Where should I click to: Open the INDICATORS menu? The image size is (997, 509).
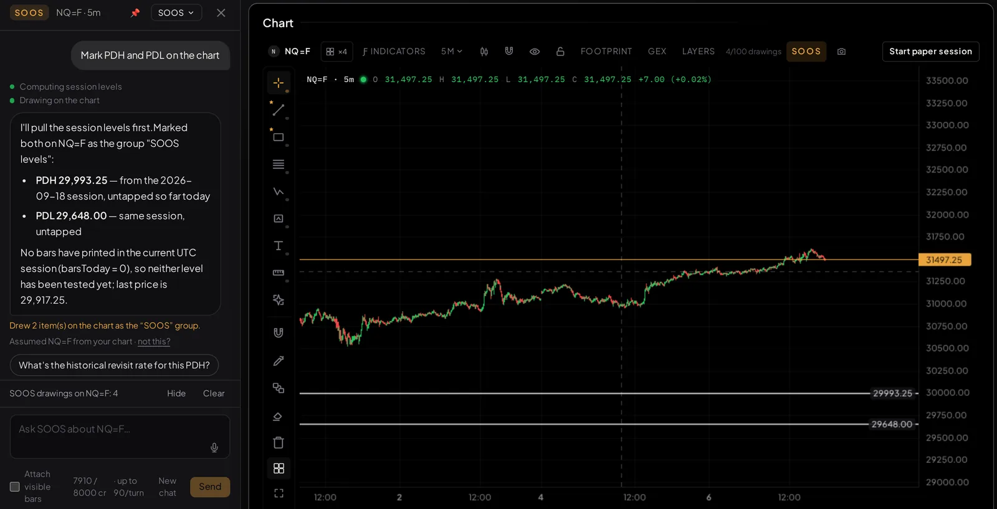[394, 52]
